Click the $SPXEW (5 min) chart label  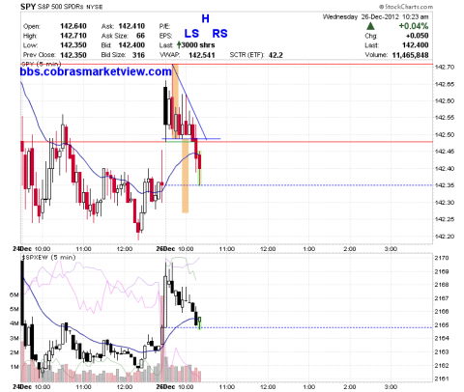(x=48, y=258)
